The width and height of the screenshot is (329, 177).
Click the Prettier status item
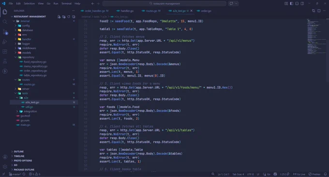[314, 174]
